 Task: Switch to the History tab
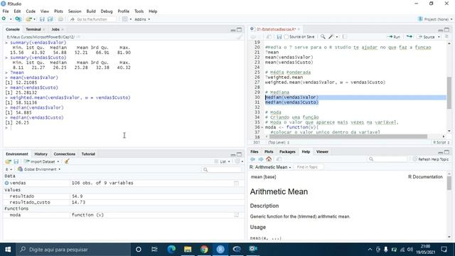coord(41,154)
